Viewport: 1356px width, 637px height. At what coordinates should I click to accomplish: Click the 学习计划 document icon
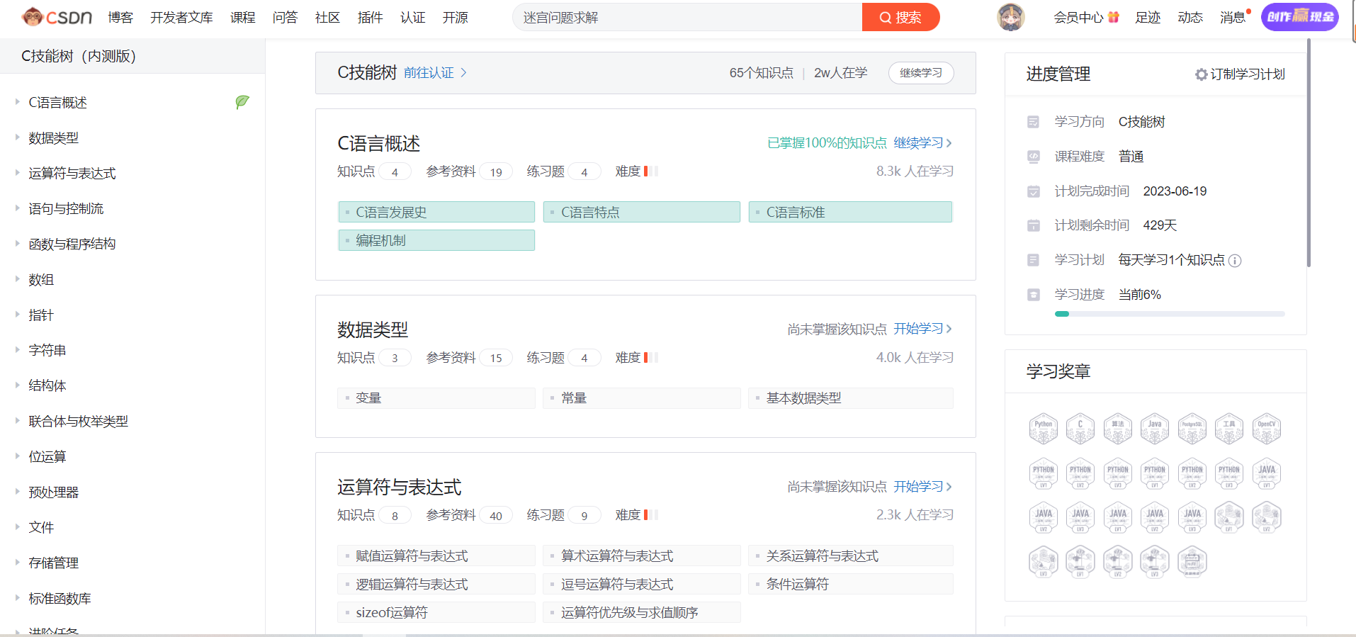coord(1033,260)
